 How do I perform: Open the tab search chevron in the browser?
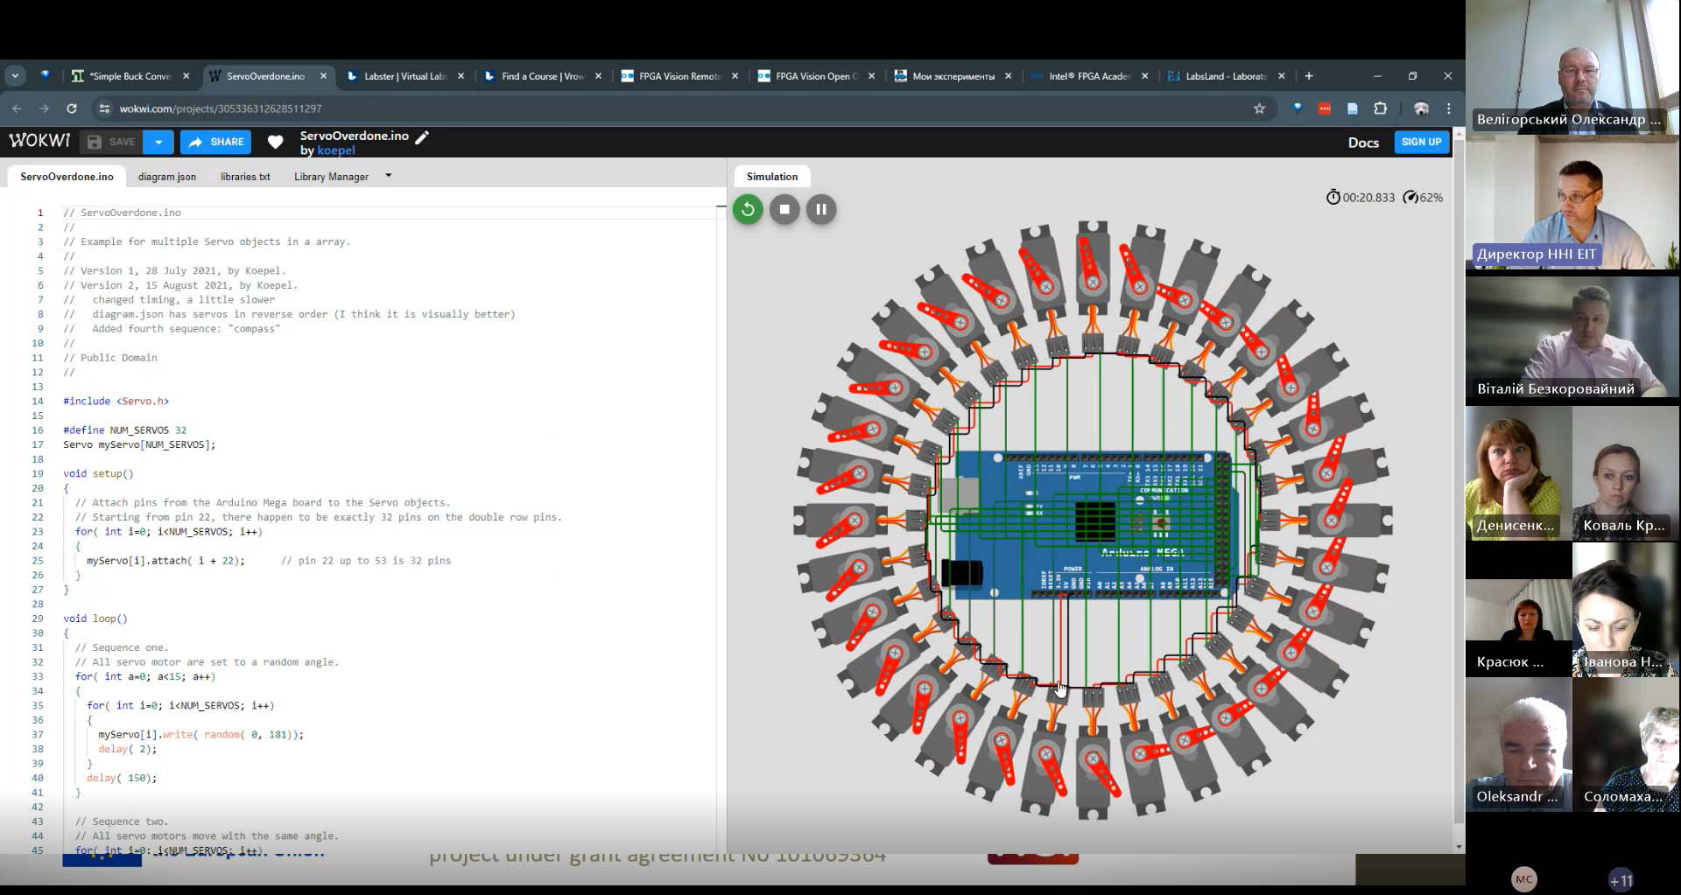pyautogui.click(x=16, y=76)
